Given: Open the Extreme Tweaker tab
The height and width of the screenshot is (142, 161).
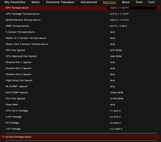Looking at the screenshot, I should pyautogui.click(x=60, y=2).
